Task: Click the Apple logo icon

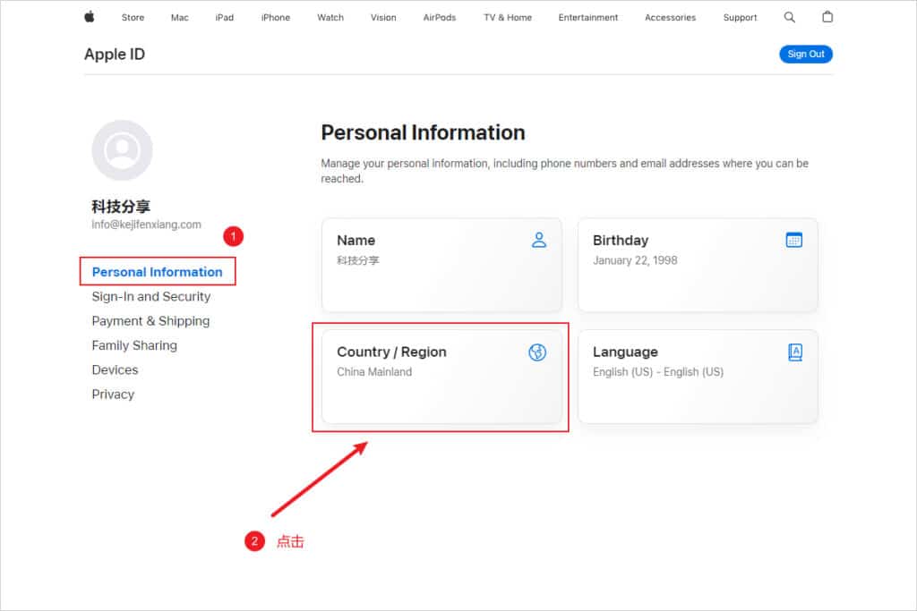Action: [x=89, y=17]
